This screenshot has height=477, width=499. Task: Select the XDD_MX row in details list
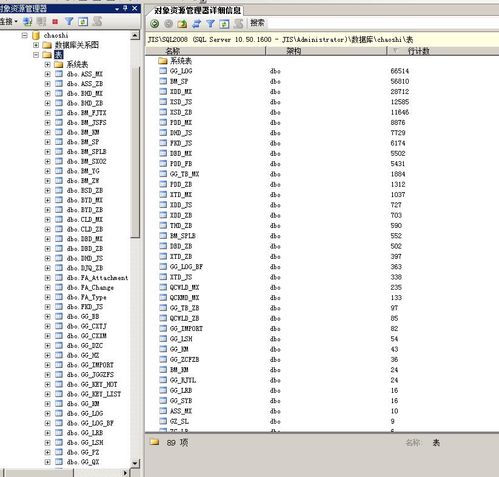pos(322,92)
